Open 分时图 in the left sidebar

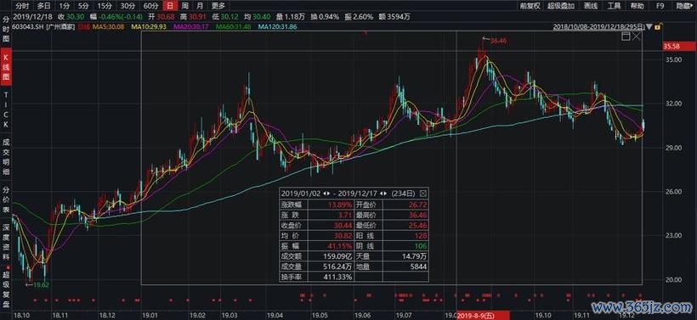pyautogui.click(x=6, y=31)
